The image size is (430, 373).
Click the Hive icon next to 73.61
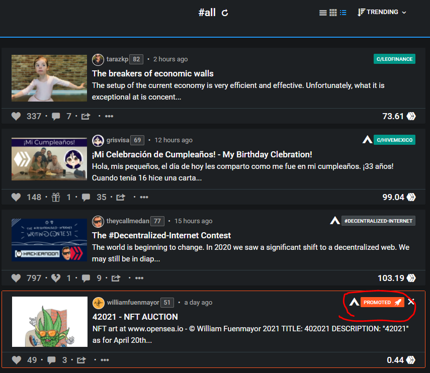coord(411,116)
